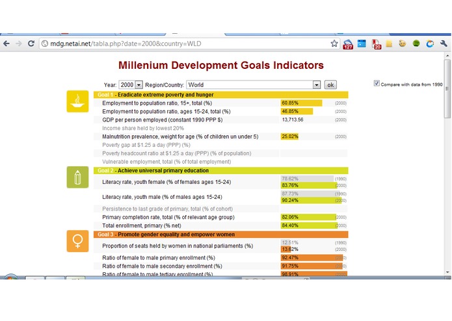
Task: Click 'Persistence to last grade of primary' label
Action: [167, 209]
